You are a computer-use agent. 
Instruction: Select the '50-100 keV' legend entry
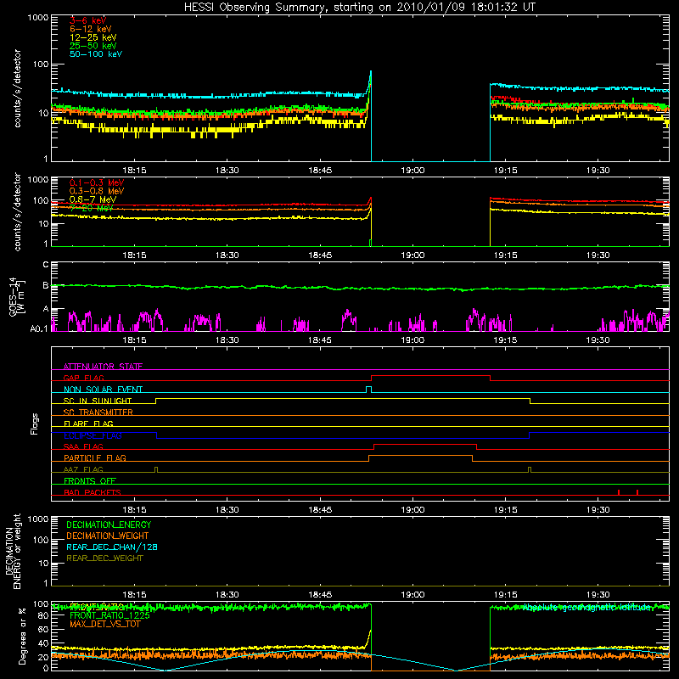tap(96, 54)
